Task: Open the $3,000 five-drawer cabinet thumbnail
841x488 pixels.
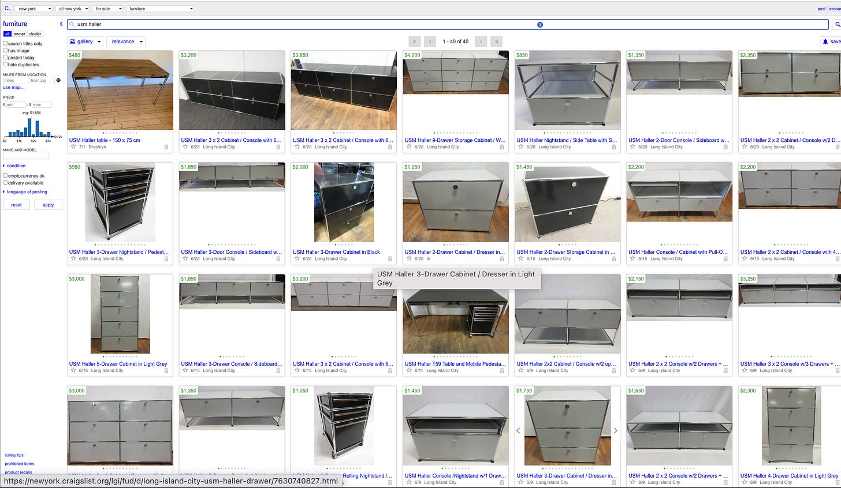Action: pos(120,314)
